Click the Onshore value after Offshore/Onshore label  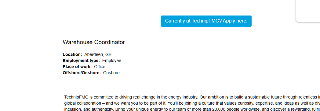pyautogui.click(x=111, y=73)
